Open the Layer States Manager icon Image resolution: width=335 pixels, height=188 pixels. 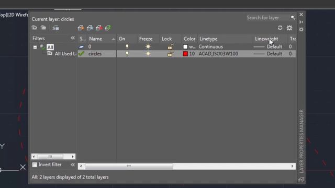55,28
